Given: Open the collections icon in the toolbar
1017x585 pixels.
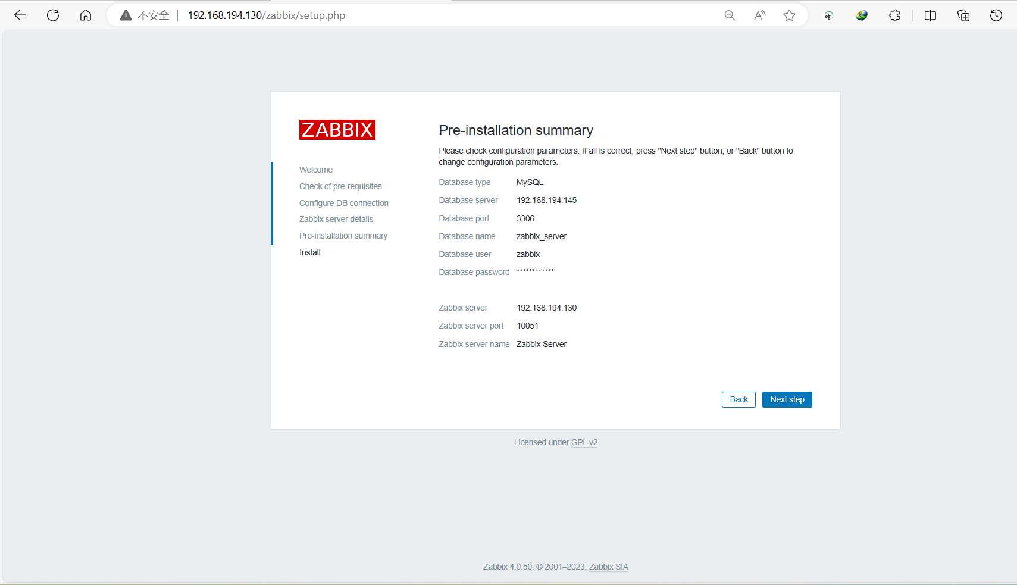Looking at the screenshot, I should [x=963, y=15].
